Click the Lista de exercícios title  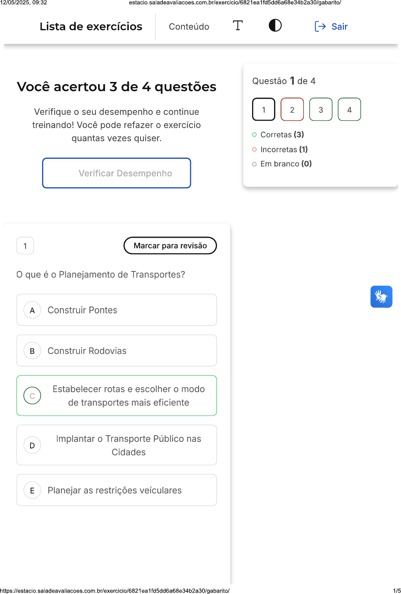[x=91, y=26]
